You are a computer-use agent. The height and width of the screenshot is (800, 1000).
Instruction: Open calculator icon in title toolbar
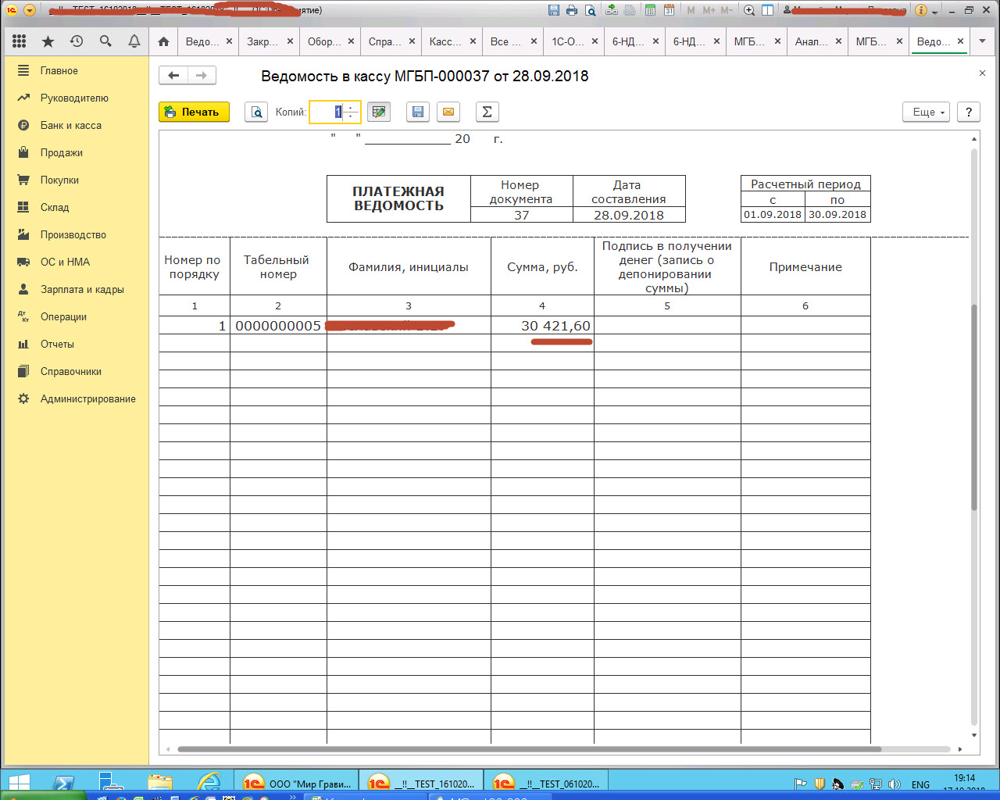[650, 10]
